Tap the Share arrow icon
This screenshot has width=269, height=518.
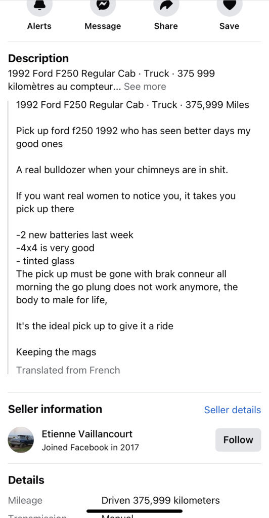click(x=166, y=5)
